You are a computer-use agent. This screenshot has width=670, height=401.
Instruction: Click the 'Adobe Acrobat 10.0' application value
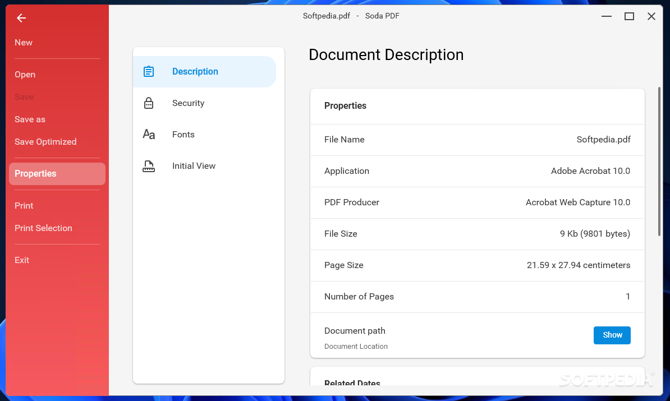(590, 171)
